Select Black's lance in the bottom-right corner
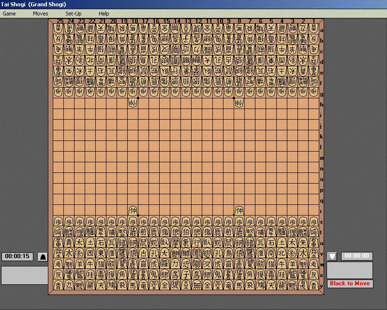This screenshot has height=310, width=387. coord(313,285)
